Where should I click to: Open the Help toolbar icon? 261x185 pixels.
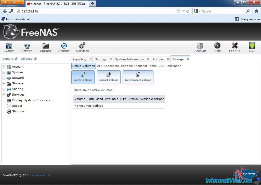217,48
